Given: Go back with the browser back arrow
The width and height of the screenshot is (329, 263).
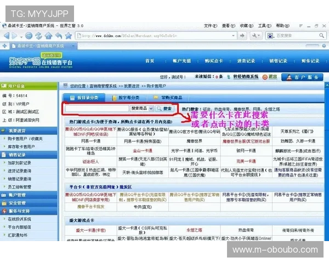Looking at the screenshot, I should (x=7, y=36).
